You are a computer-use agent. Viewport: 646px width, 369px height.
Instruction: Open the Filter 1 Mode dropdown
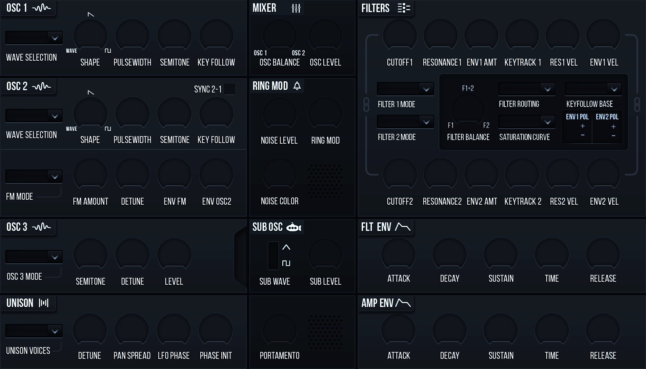tap(405, 89)
